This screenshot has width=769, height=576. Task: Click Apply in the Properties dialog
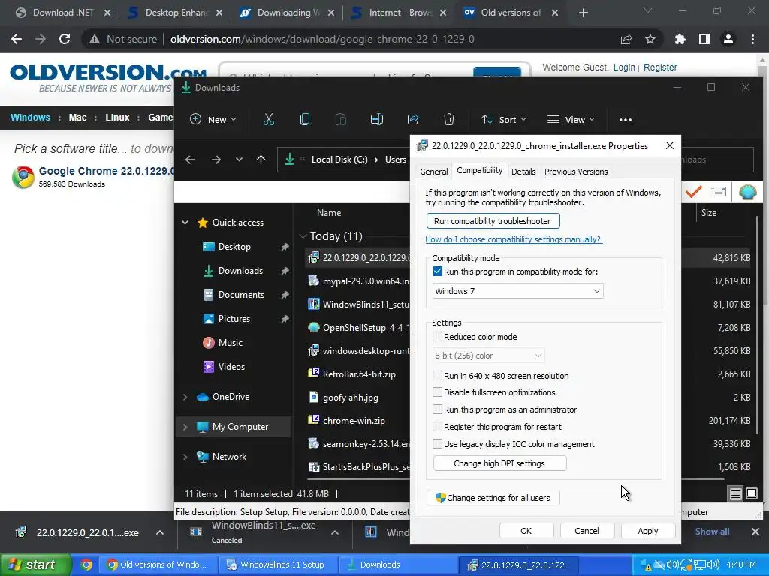coord(648,531)
